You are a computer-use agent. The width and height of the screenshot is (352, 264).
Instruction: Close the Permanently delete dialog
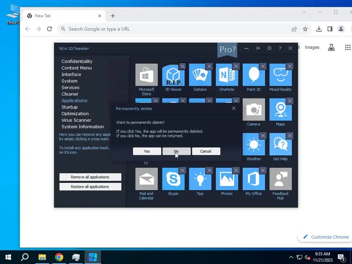coord(234,108)
